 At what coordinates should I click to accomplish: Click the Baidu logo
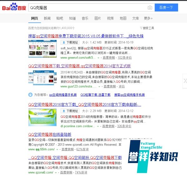14,7
